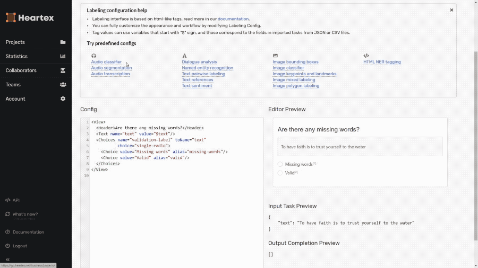
Task: Click the API code icon
Action: tap(7, 200)
